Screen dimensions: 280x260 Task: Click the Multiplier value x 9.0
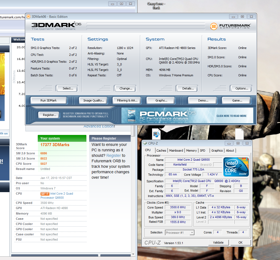click(x=178, y=212)
